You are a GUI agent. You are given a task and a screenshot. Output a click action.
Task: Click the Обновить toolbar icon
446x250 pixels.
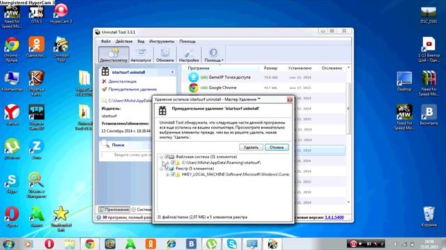165,55
